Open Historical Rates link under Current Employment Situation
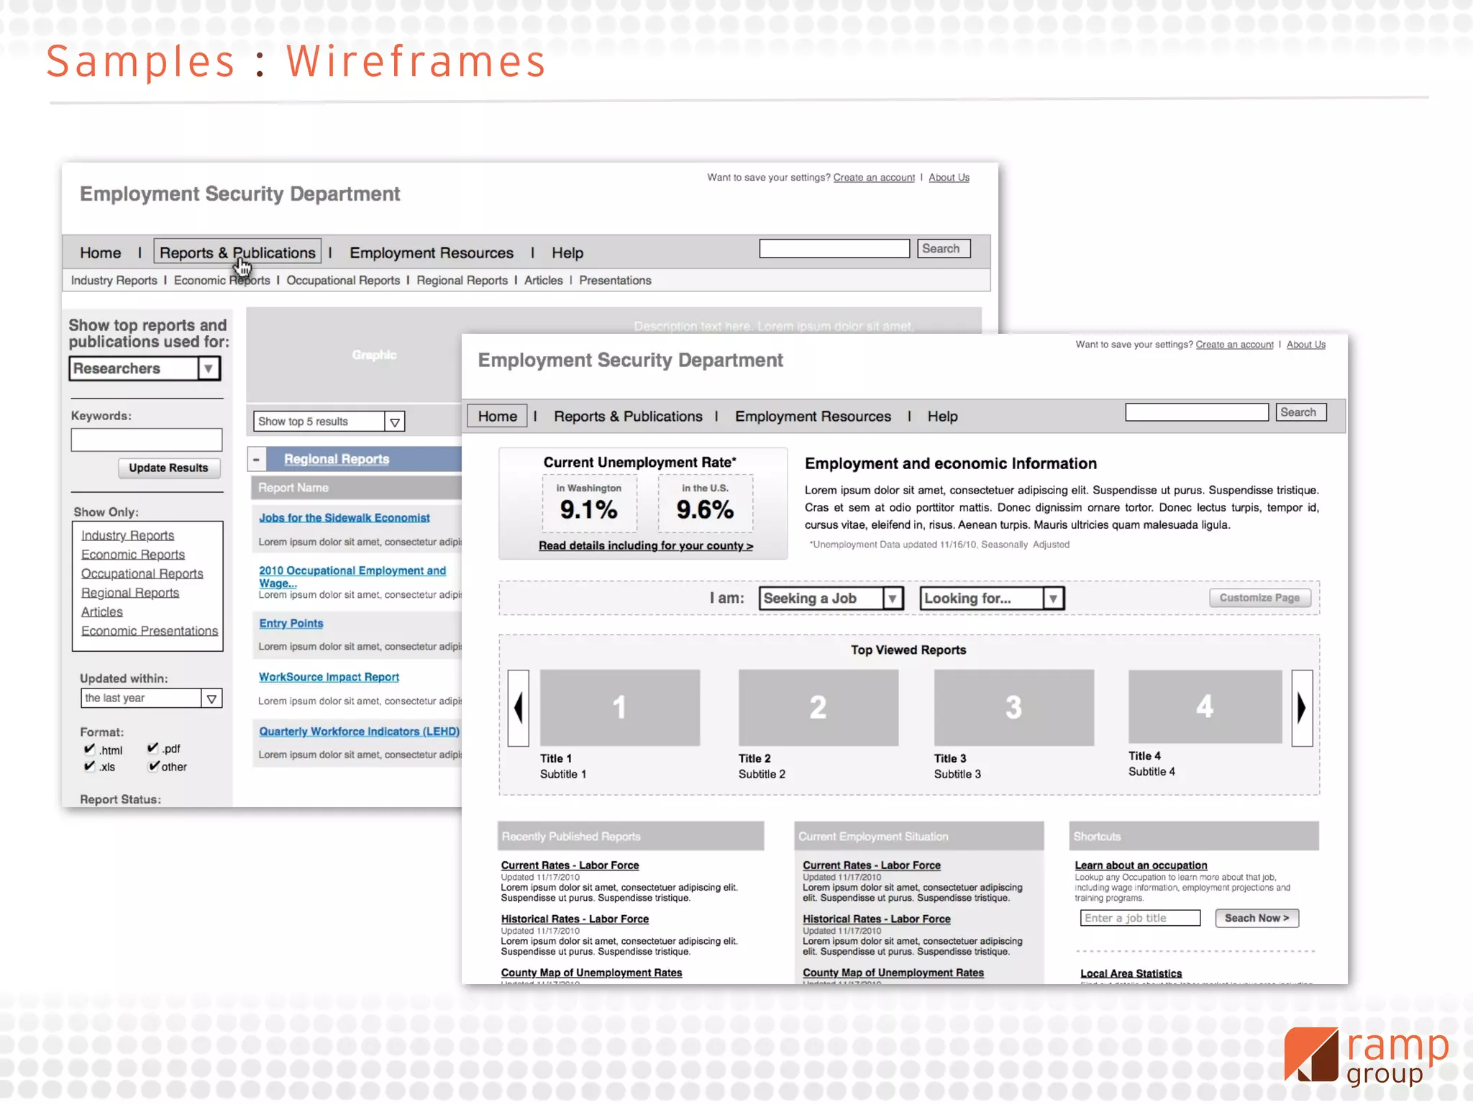1473x1105 pixels. (876, 919)
